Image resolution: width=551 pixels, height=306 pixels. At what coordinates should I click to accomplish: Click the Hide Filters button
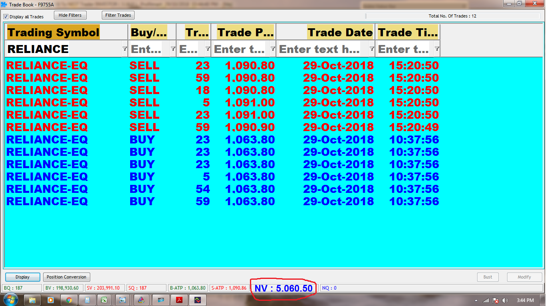pyautogui.click(x=70, y=15)
